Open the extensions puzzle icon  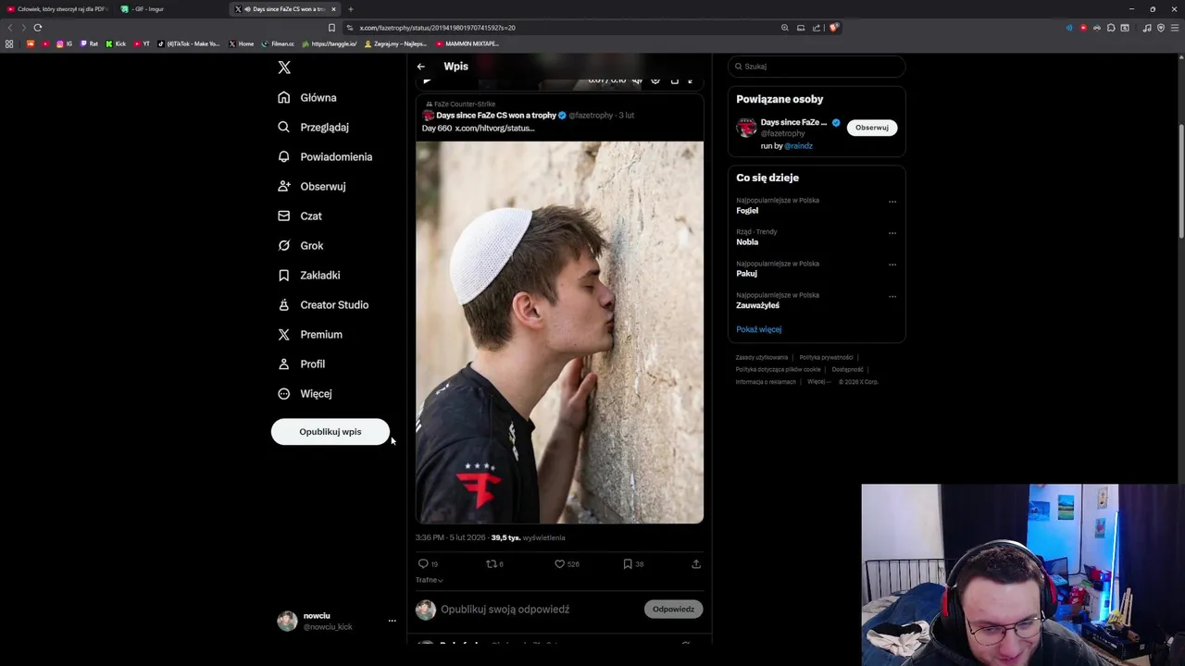point(1111,28)
